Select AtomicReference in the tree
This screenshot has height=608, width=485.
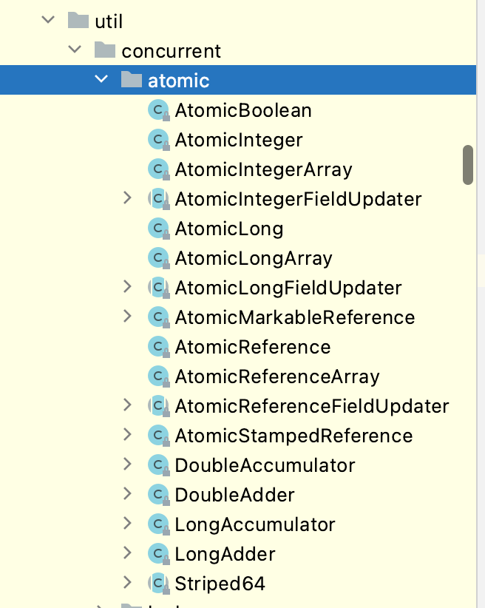pos(252,347)
